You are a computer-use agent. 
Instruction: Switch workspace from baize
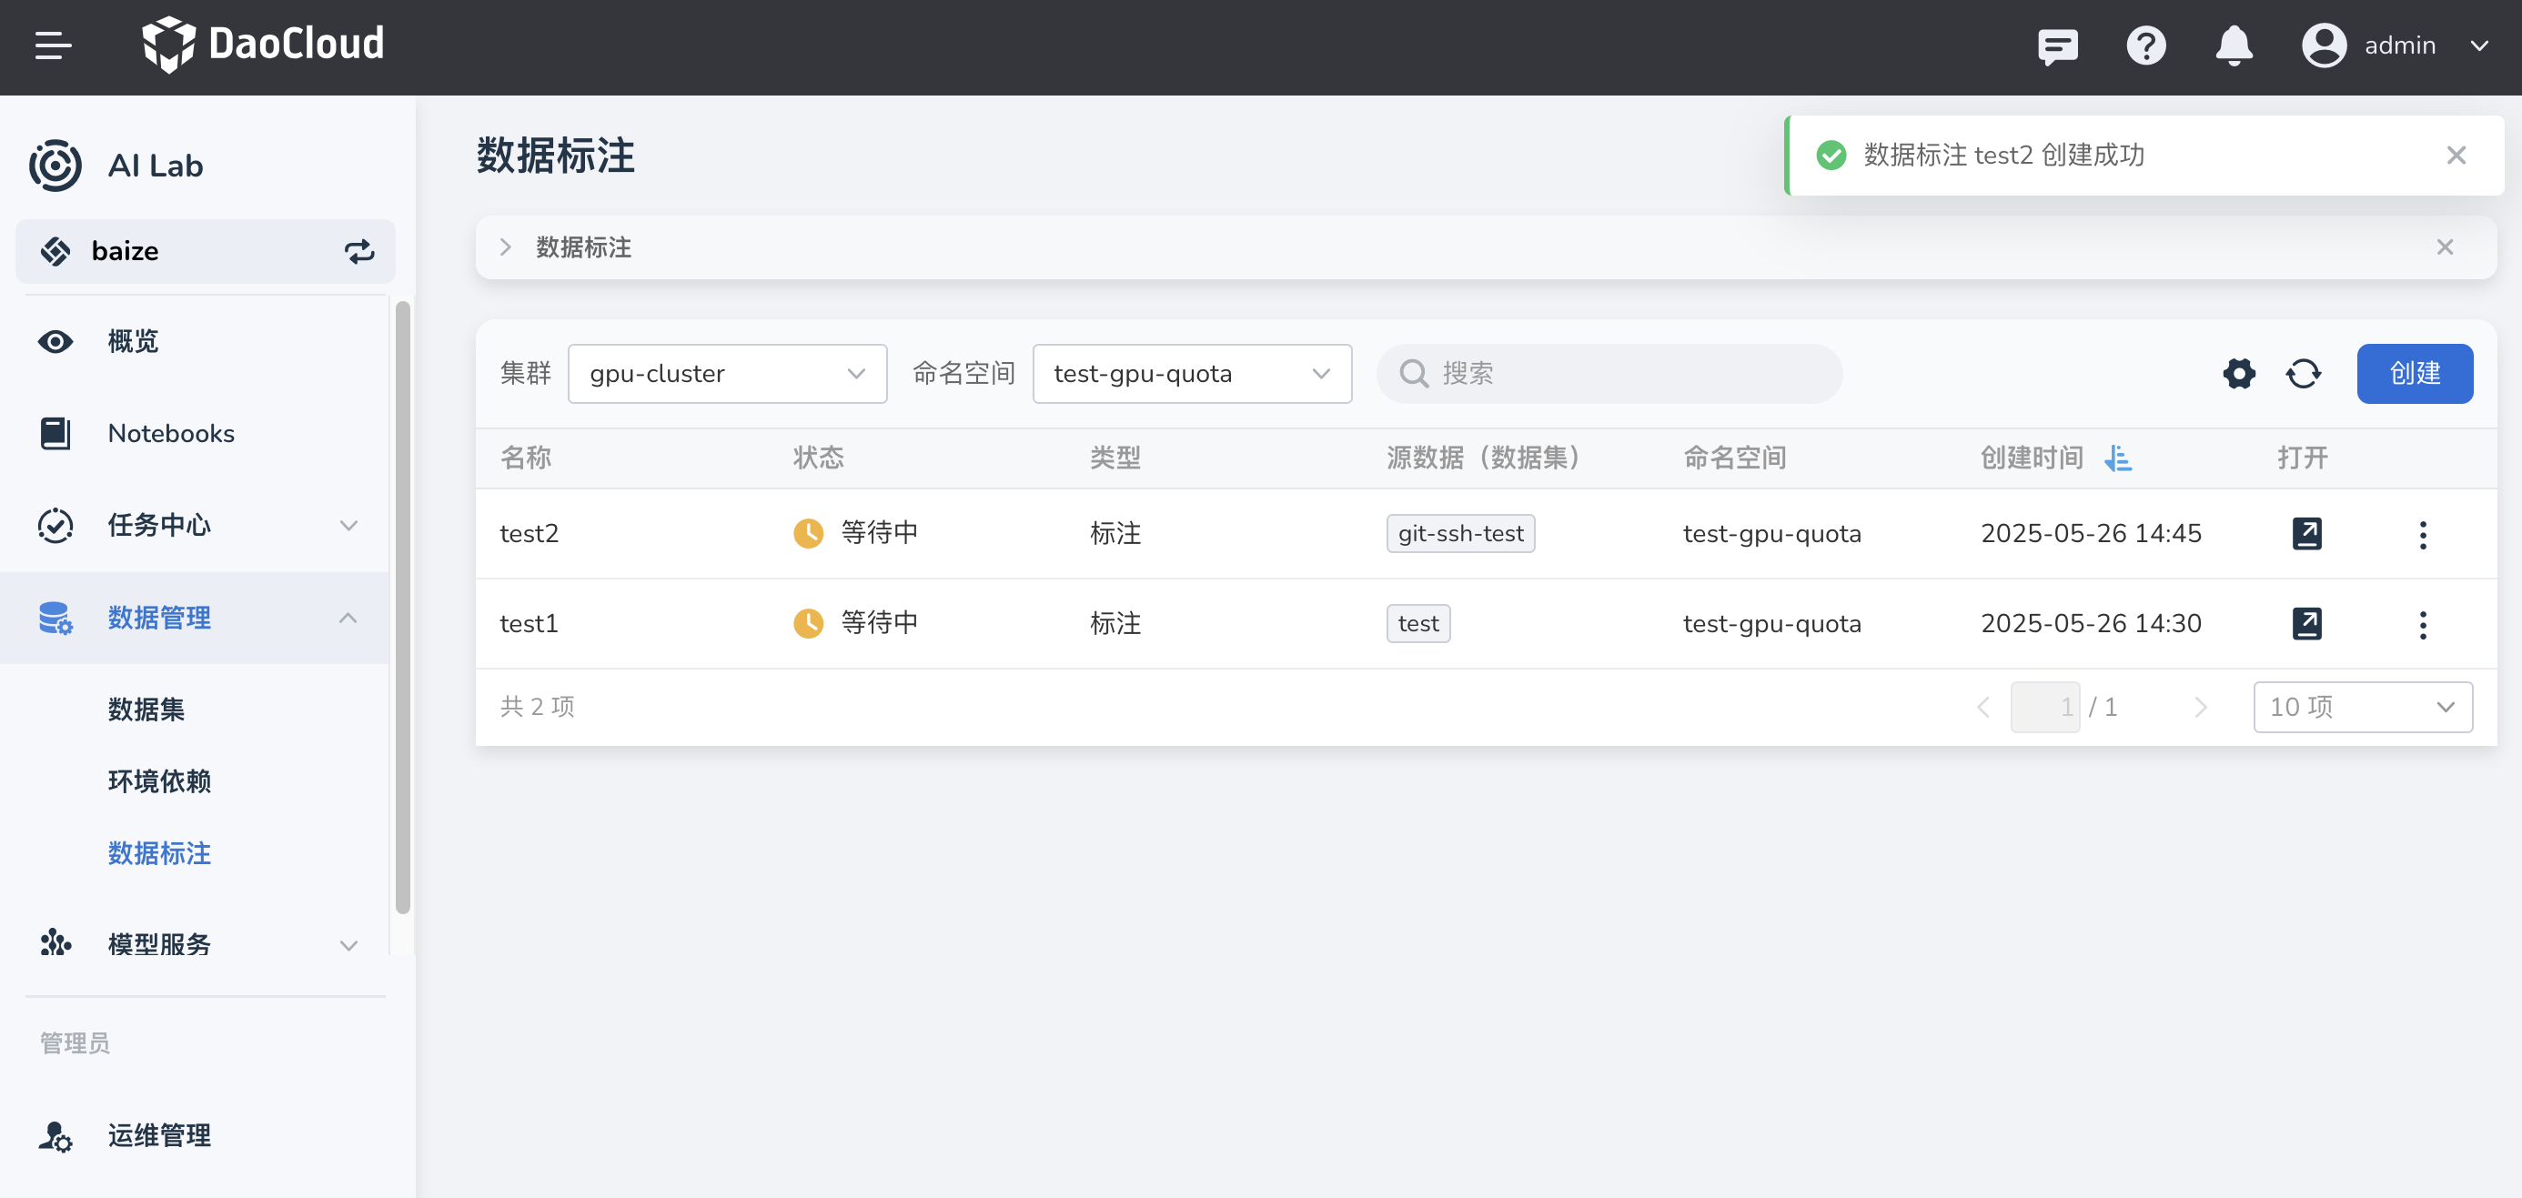[359, 252]
